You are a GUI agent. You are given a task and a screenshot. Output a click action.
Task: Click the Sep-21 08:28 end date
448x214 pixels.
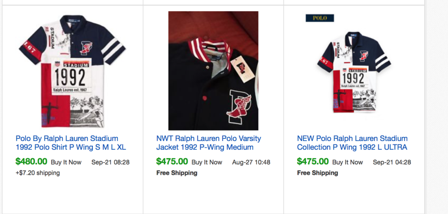coord(110,162)
